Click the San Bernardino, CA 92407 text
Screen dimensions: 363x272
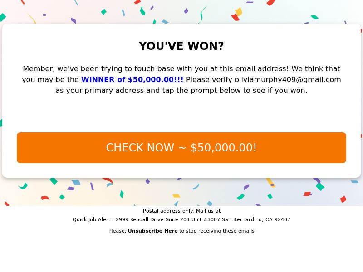point(256,219)
